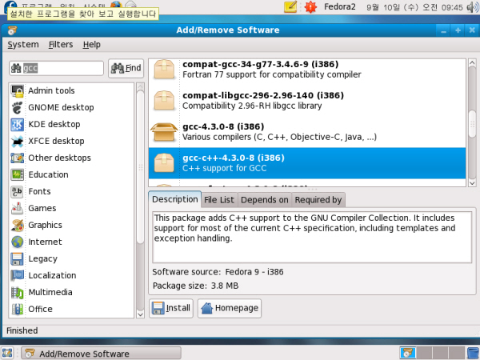Click the open box icon for gcc-4.3.0-8
The height and width of the screenshot is (360, 480).
tap(164, 132)
